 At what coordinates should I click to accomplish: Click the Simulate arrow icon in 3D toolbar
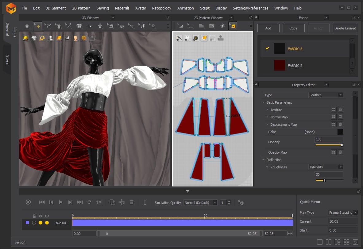[27, 26]
